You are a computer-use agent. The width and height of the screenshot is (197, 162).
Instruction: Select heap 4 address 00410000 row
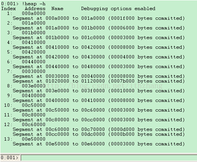pyautogui.click(x=26, y=42)
